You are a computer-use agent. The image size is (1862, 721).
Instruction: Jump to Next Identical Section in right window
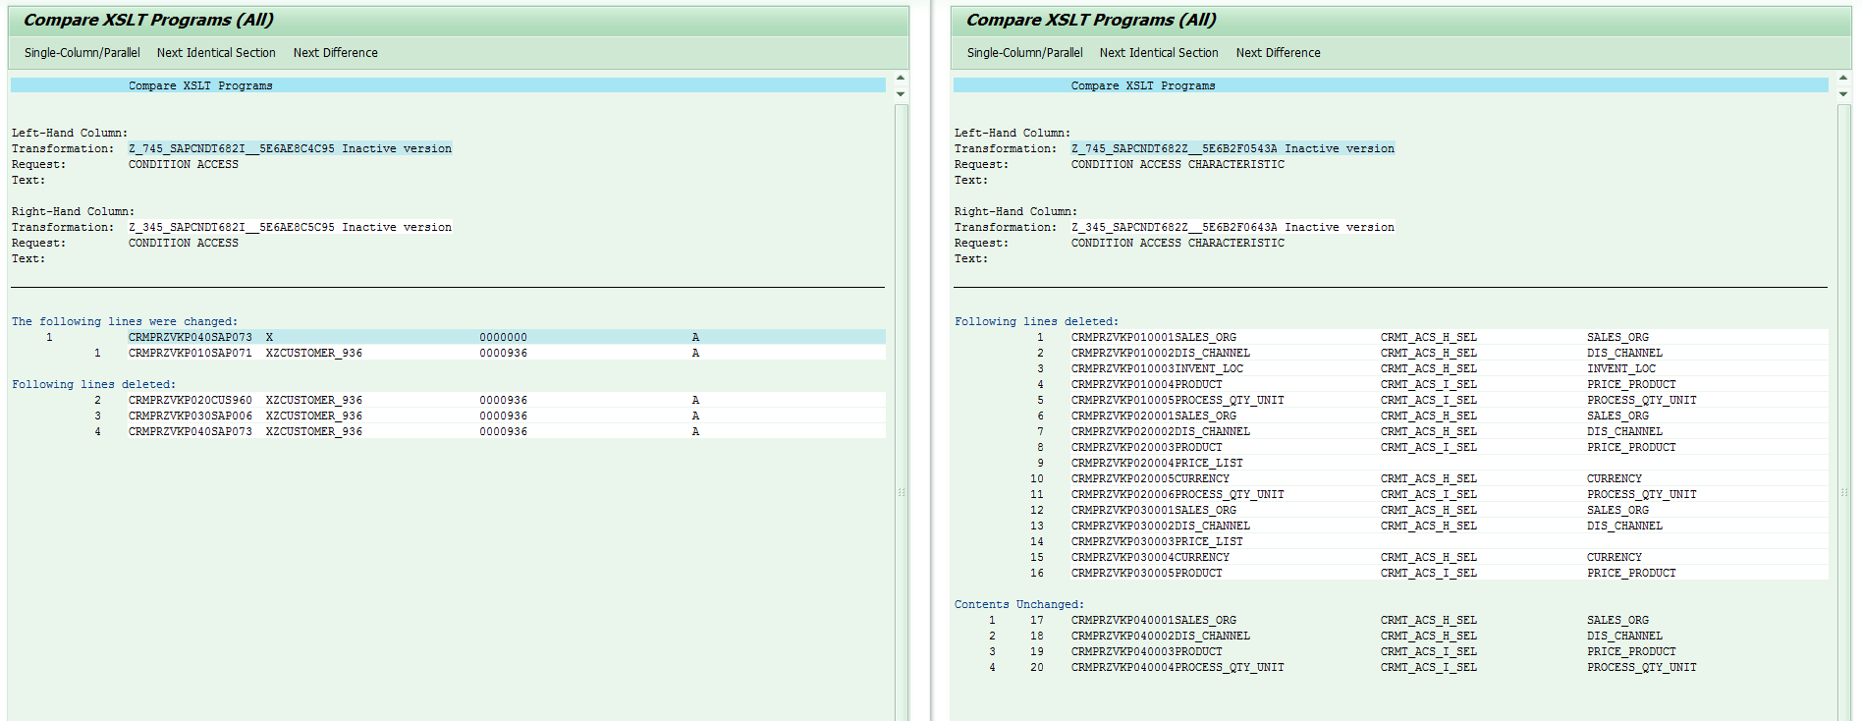click(x=1159, y=53)
